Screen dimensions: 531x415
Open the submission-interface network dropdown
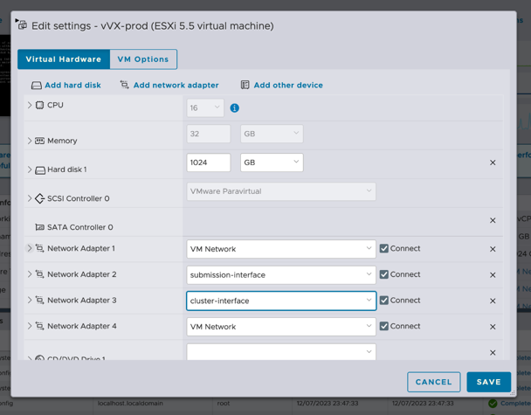(281, 274)
